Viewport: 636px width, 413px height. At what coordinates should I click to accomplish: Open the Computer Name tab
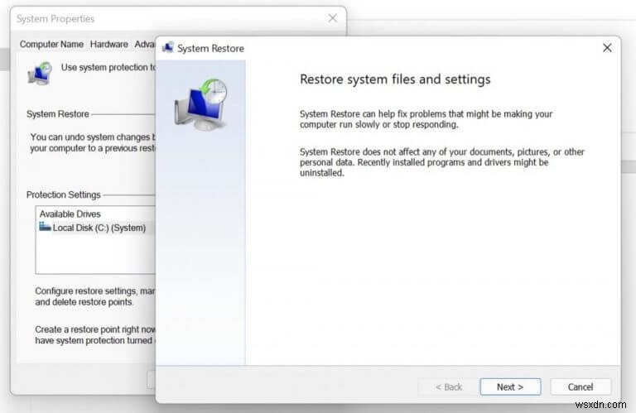tap(51, 44)
